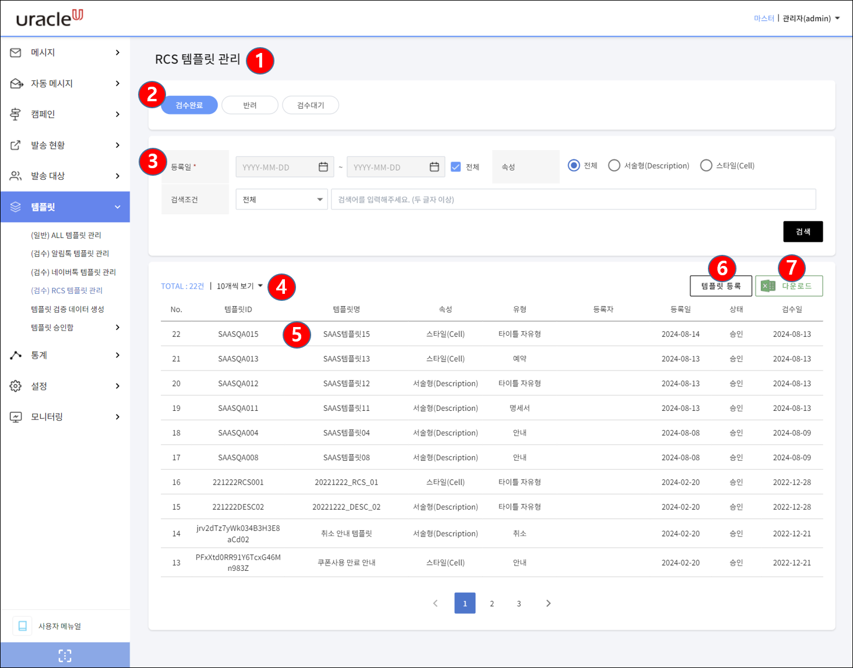Open 템플릿 검증 데이터 생성 menu item

[68, 309]
